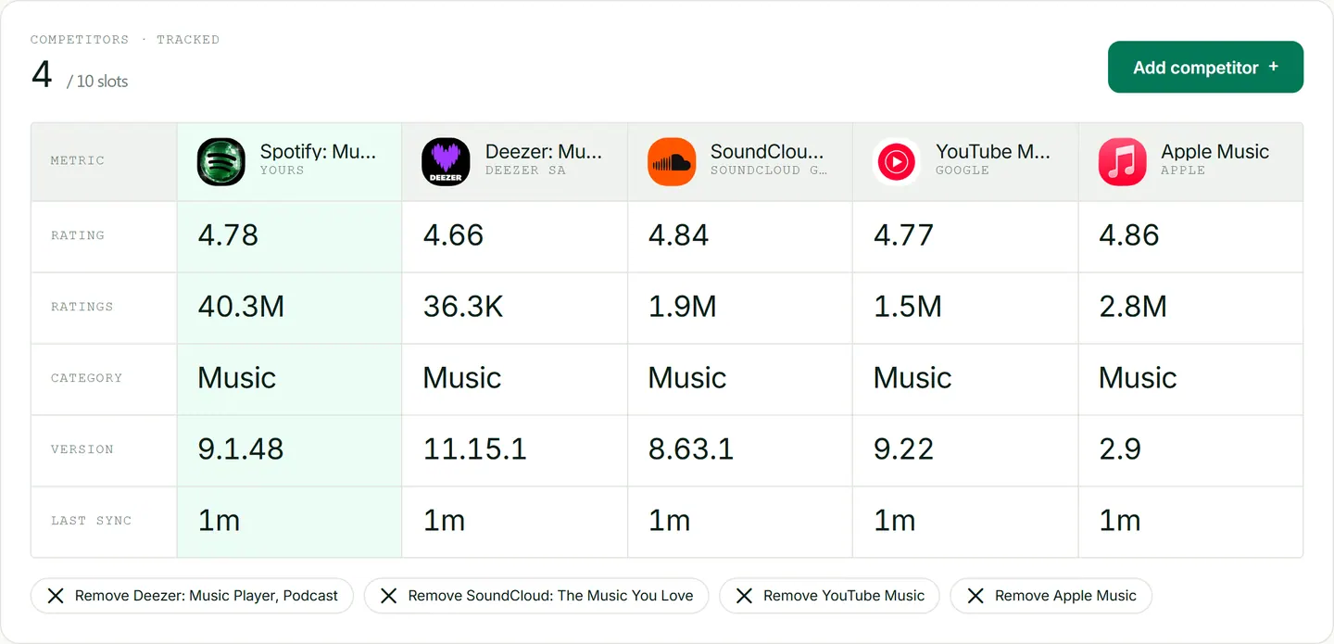
Task: Click the SOUNDCLOUD G... developer label
Action: (x=769, y=170)
